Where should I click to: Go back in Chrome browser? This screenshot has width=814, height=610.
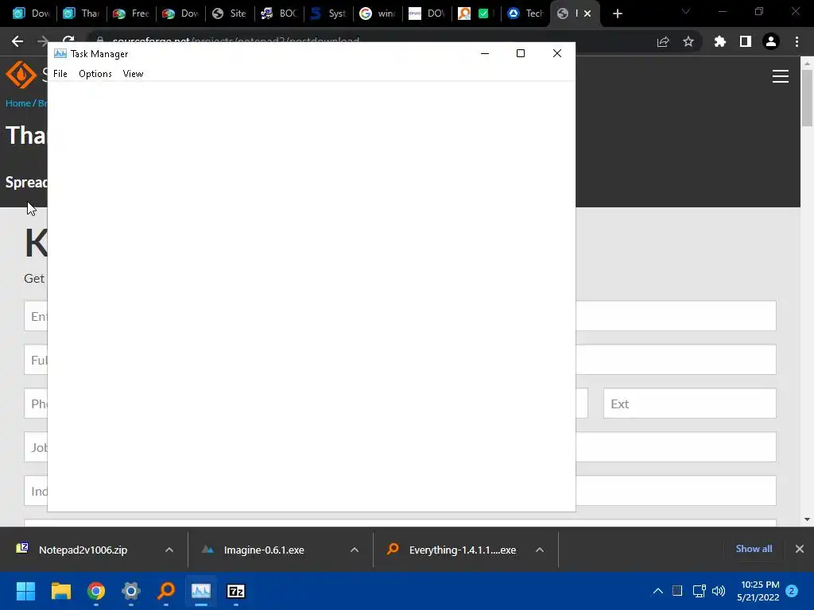click(17, 41)
